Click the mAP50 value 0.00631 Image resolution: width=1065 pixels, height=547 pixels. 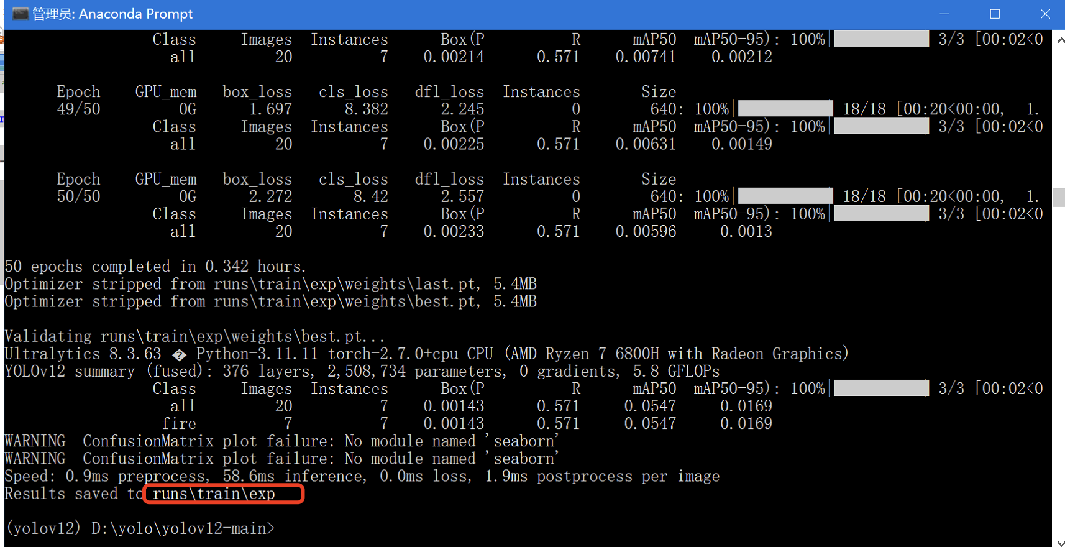click(646, 144)
